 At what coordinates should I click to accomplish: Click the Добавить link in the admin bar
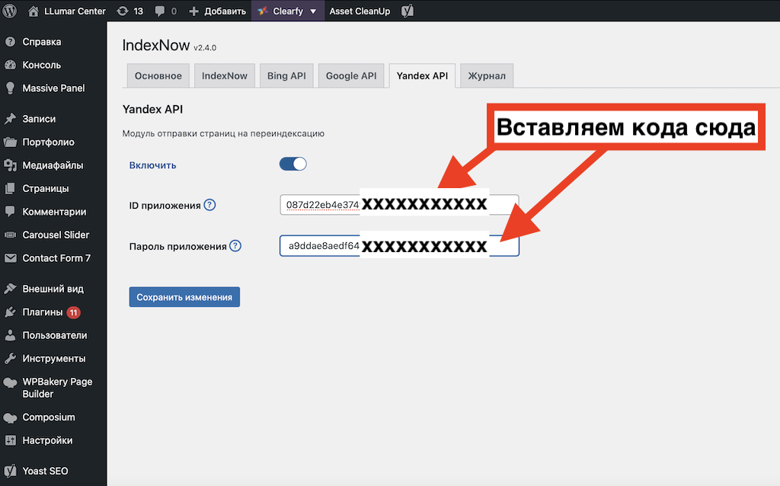pyautogui.click(x=225, y=11)
